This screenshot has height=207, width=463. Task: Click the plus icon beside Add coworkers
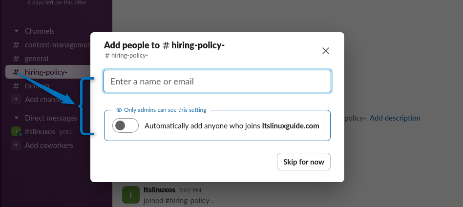coord(16,145)
